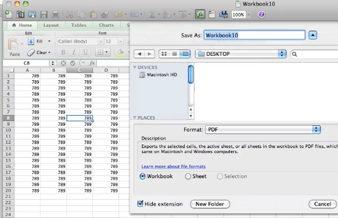Click the fill color paint bucket icon
This screenshot has height=218, width=338.
point(120,52)
